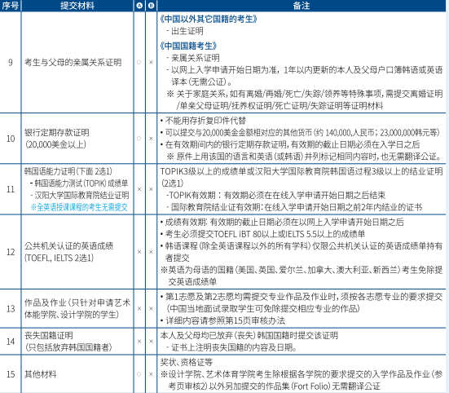Click 丧失国籍证明 text

[x=49, y=335]
